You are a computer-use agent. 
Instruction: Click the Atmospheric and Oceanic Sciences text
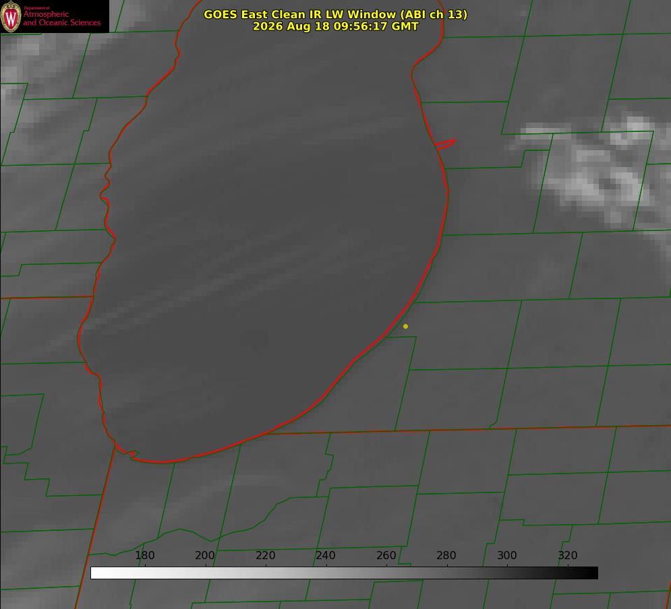[x=62, y=18]
